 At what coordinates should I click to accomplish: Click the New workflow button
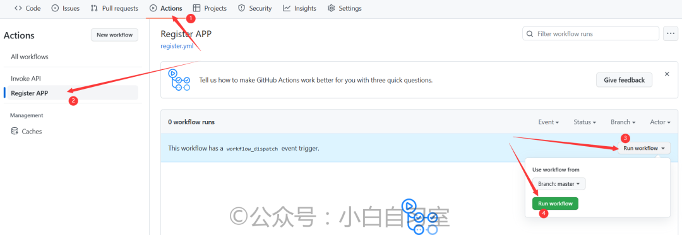(x=114, y=35)
